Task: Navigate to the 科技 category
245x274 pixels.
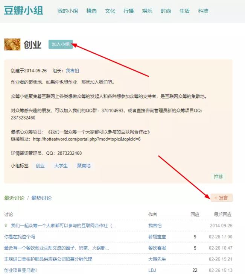Action: 203,11
